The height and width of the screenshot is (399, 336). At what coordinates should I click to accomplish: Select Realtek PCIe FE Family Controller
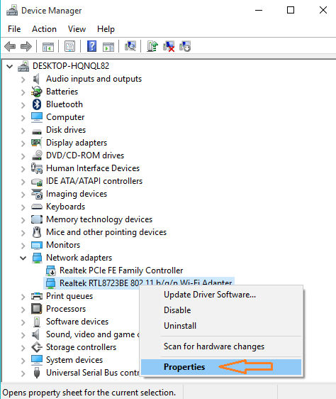click(121, 270)
